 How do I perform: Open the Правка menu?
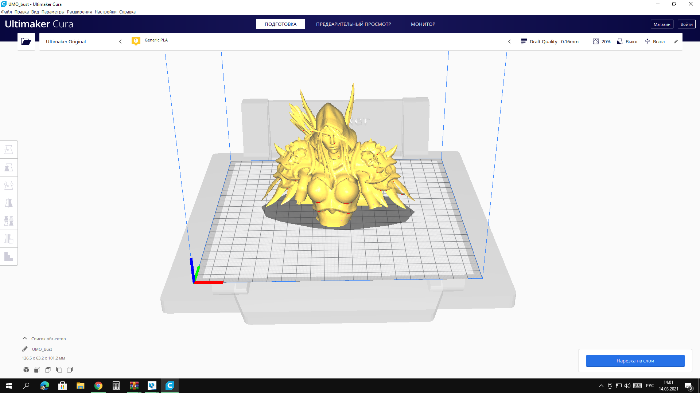[22, 12]
